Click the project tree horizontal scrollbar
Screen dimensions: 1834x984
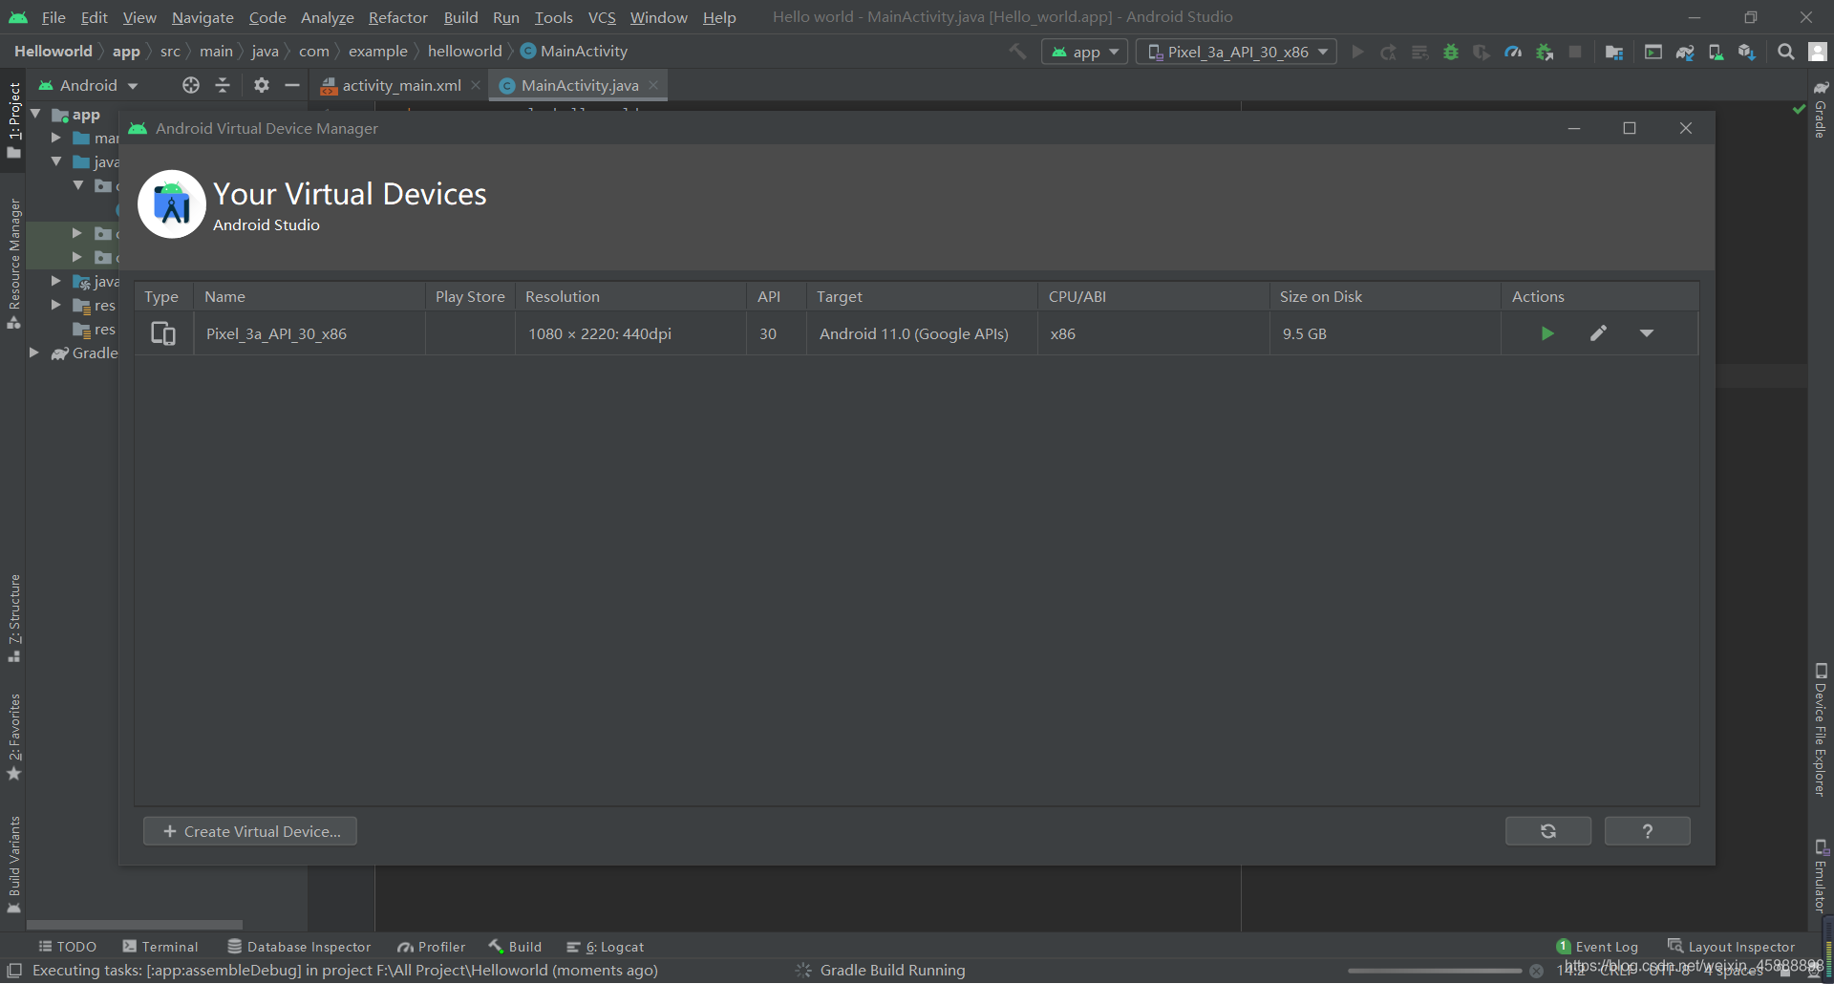point(134,925)
